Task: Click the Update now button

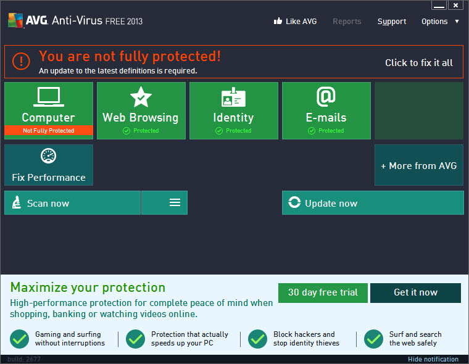Action: point(373,202)
